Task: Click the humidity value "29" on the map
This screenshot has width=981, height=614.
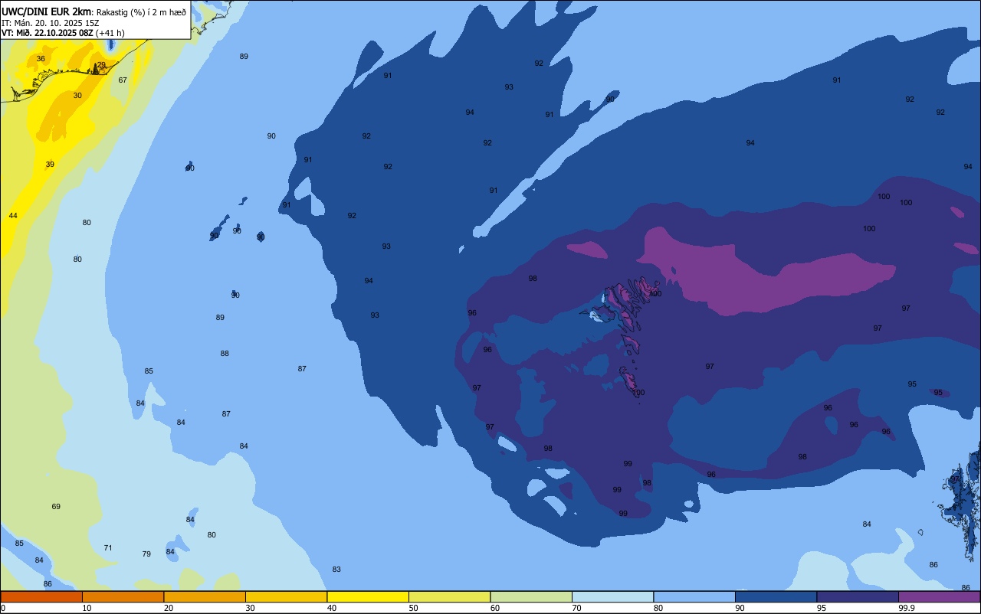Action: click(101, 65)
